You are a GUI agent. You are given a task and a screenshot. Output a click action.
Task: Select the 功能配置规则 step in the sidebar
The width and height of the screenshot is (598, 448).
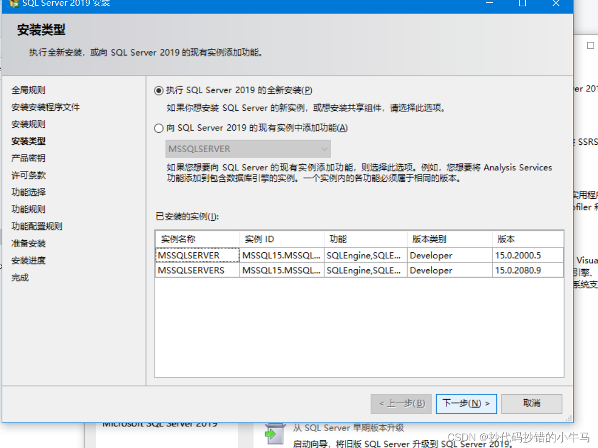click(x=37, y=226)
